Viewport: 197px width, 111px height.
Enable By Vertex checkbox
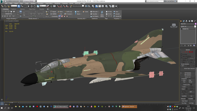(x=181, y=54)
